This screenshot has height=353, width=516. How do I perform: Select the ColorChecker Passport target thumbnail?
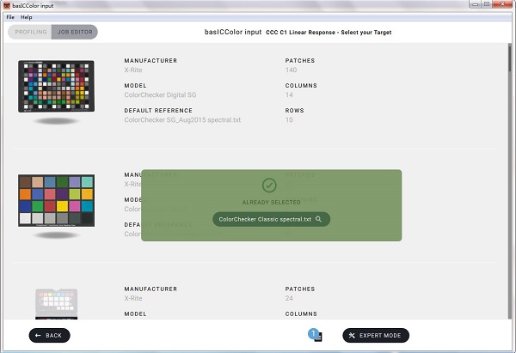pyautogui.click(x=56, y=304)
